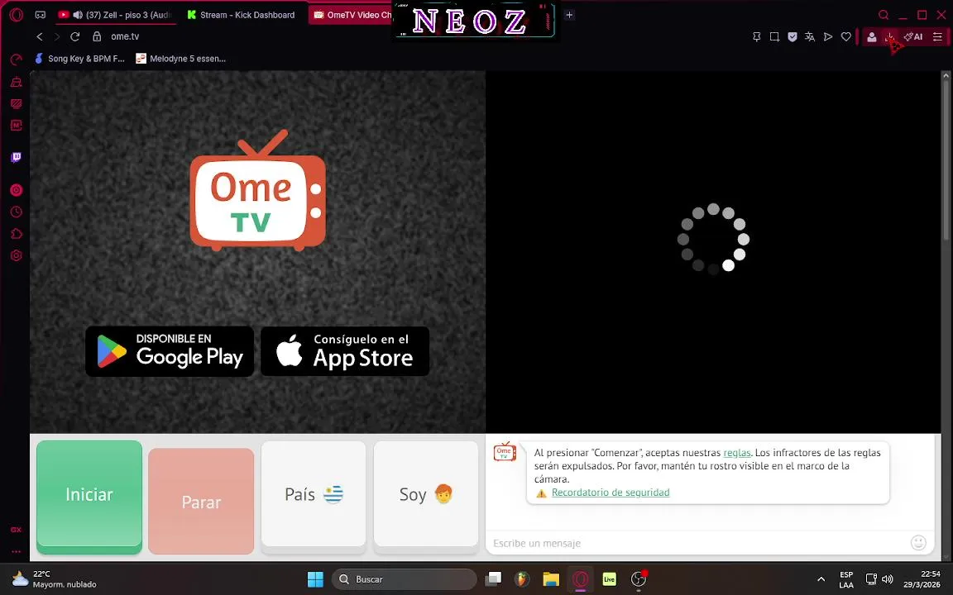Open Twitch panel in sidebar
The image size is (953, 595).
(17, 157)
